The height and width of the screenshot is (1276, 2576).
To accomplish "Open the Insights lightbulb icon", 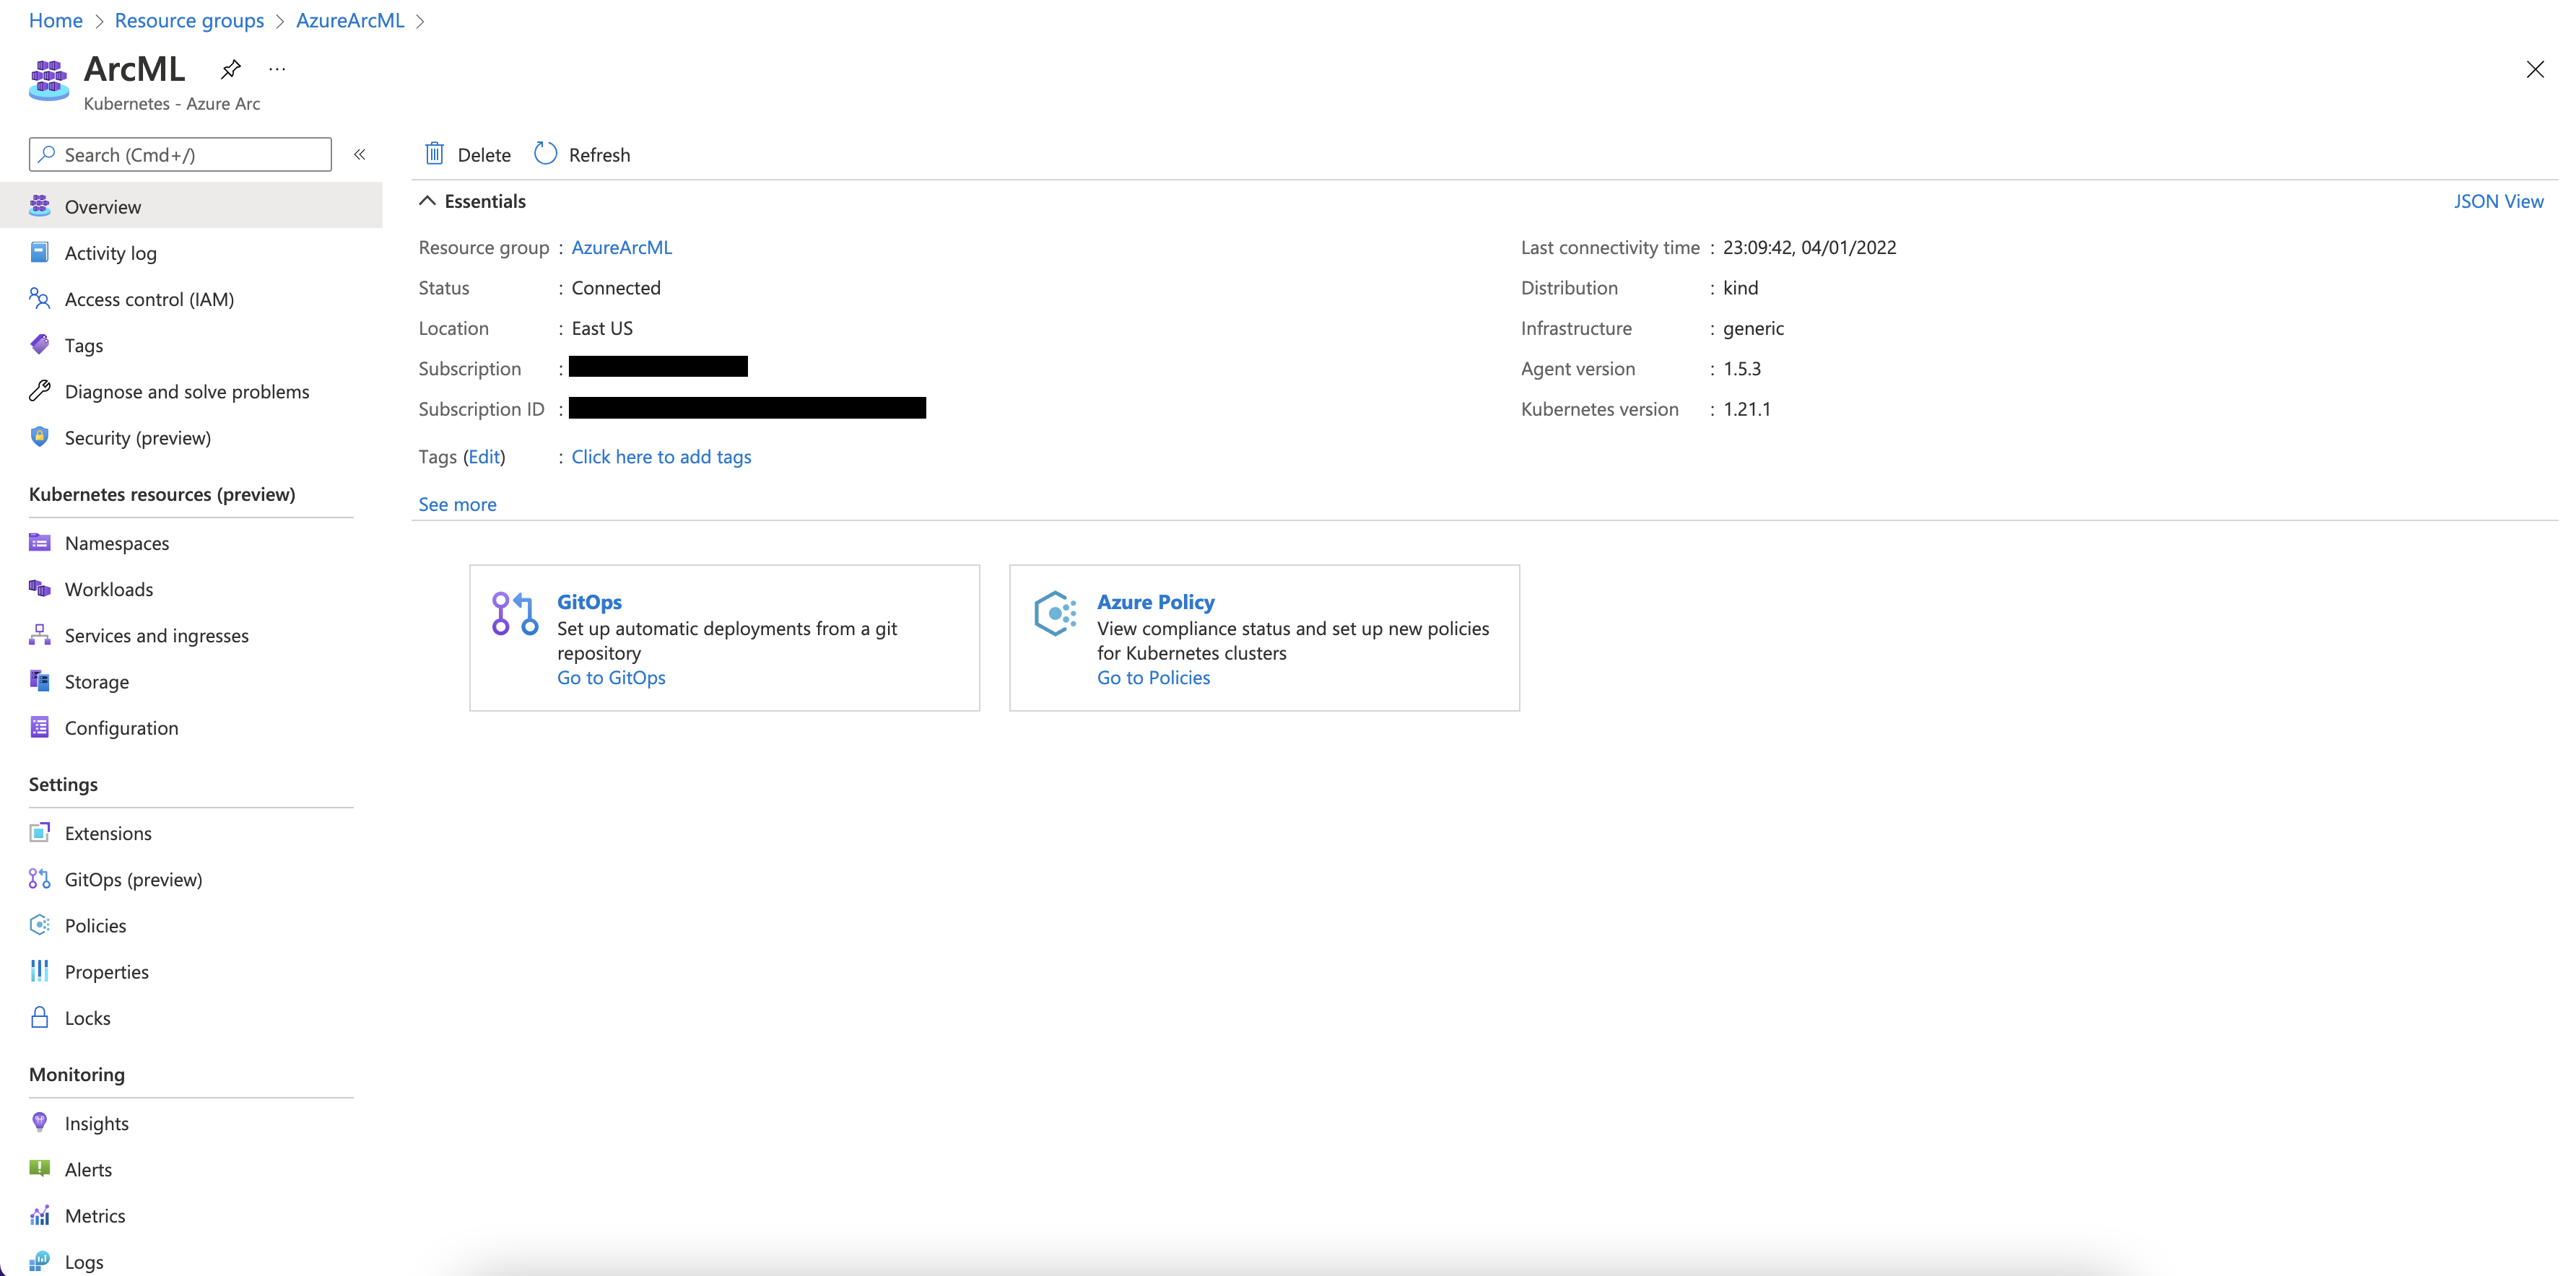I will 40,1122.
